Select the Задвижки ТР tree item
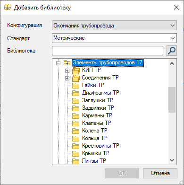The height and width of the screenshot is (185, 184). (98, 108)
